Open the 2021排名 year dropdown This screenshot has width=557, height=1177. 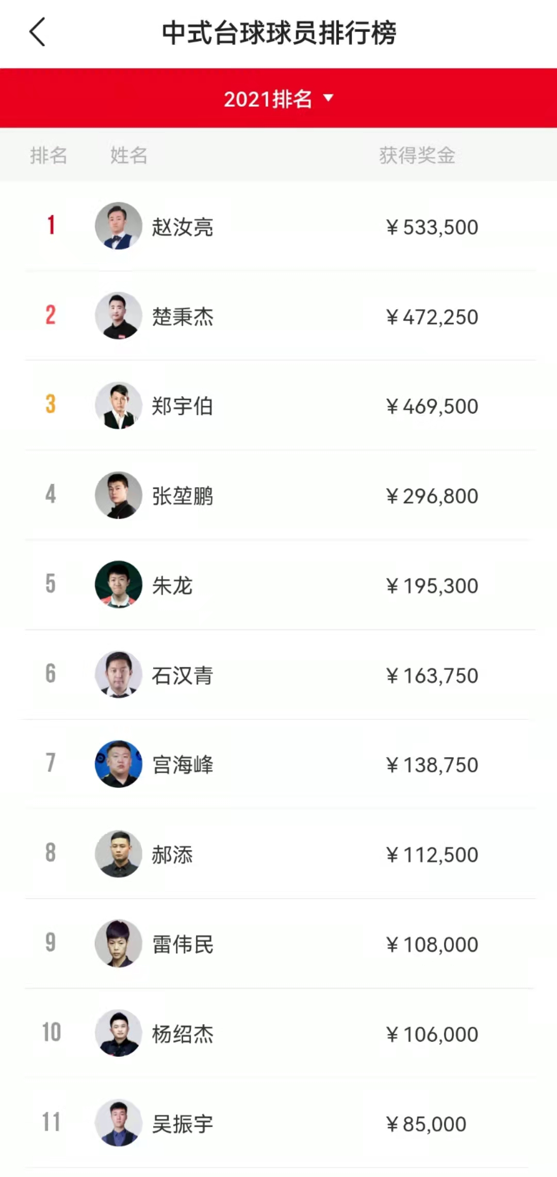pos(278,98)
